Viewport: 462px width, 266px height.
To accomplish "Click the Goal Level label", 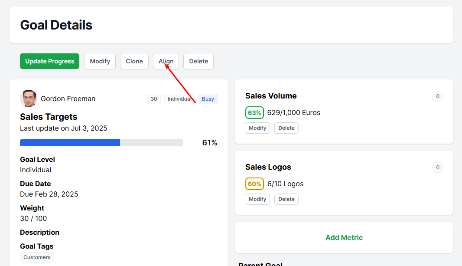I will [37, 160].
